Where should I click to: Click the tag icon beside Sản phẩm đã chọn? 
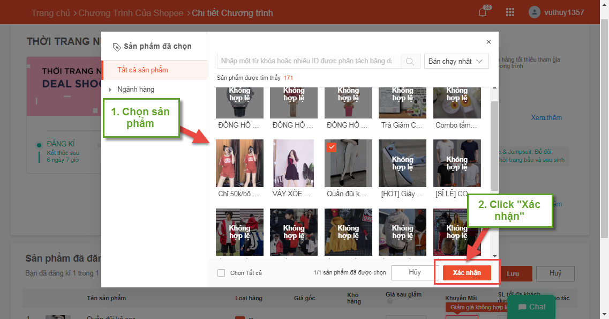tap(117, 47)
